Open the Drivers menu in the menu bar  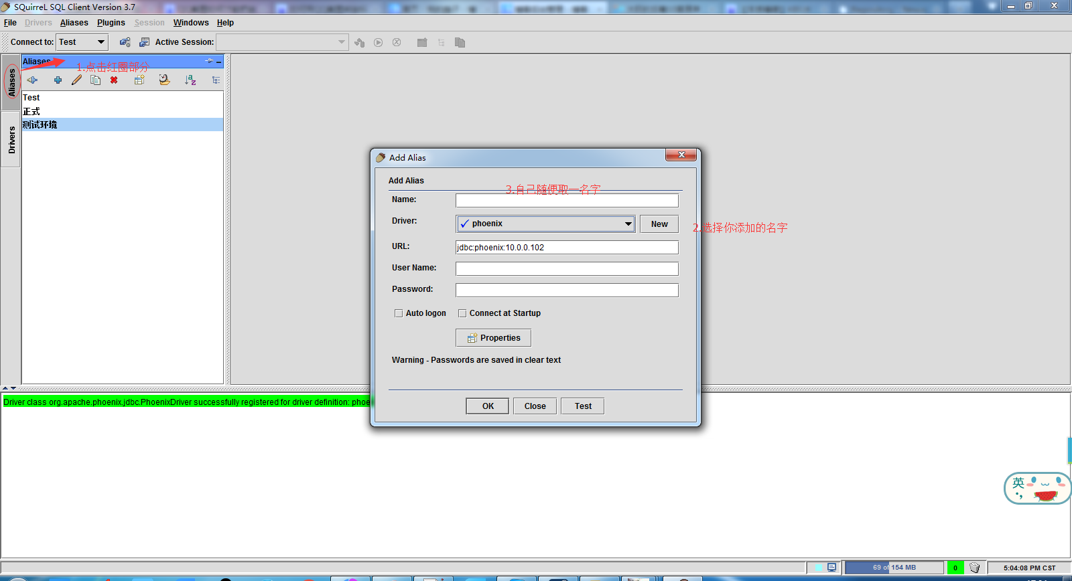[38, 23]
